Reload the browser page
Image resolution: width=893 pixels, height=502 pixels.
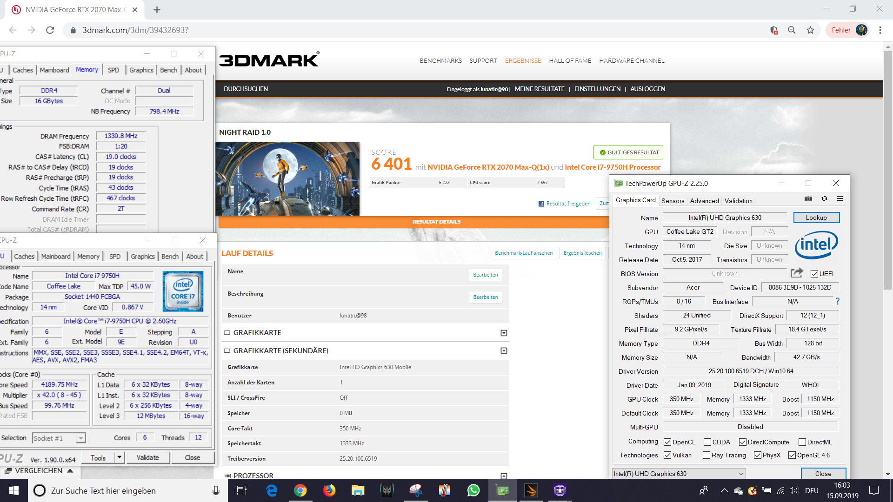click(50, 30)
